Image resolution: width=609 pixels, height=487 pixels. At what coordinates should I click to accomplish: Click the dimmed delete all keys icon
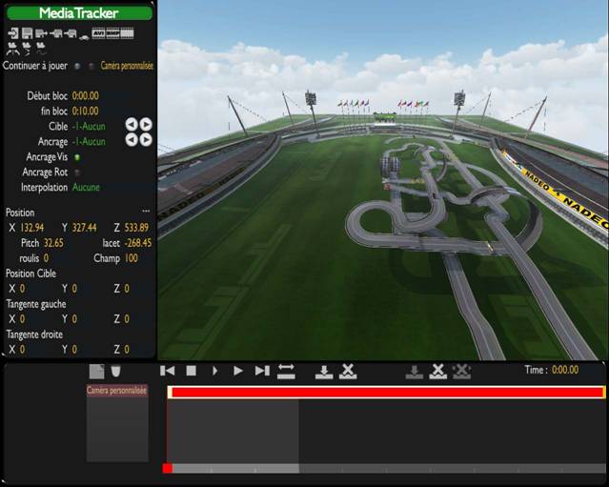tap(462, 372)
